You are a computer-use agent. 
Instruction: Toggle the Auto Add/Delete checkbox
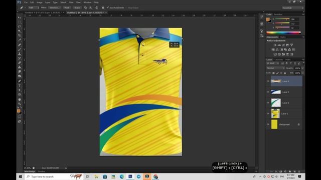(x=108, y=8)
